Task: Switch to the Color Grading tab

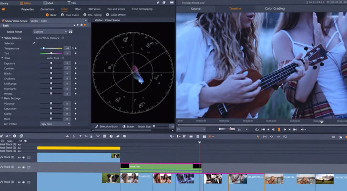Action: pos(275,9)
